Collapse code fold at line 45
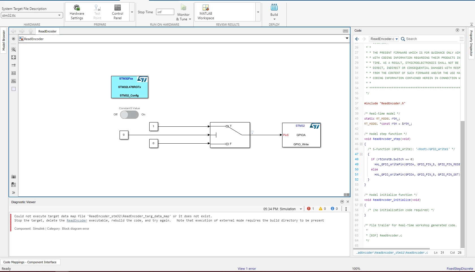Image resolution: width=475 pixels, height=272 pixels. (x=361, y=144)
